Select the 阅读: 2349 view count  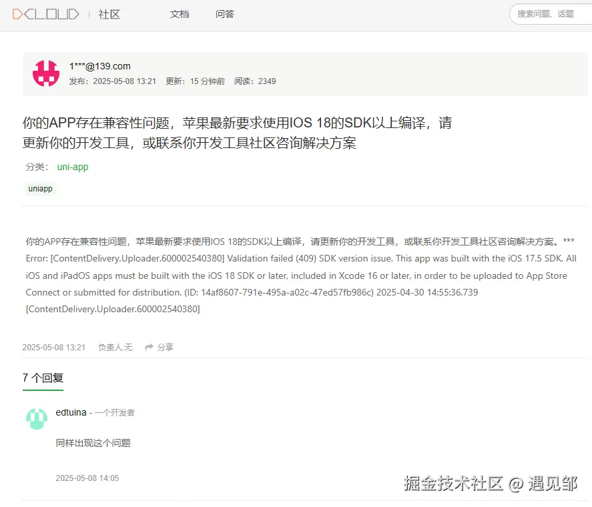pos(255,81)
